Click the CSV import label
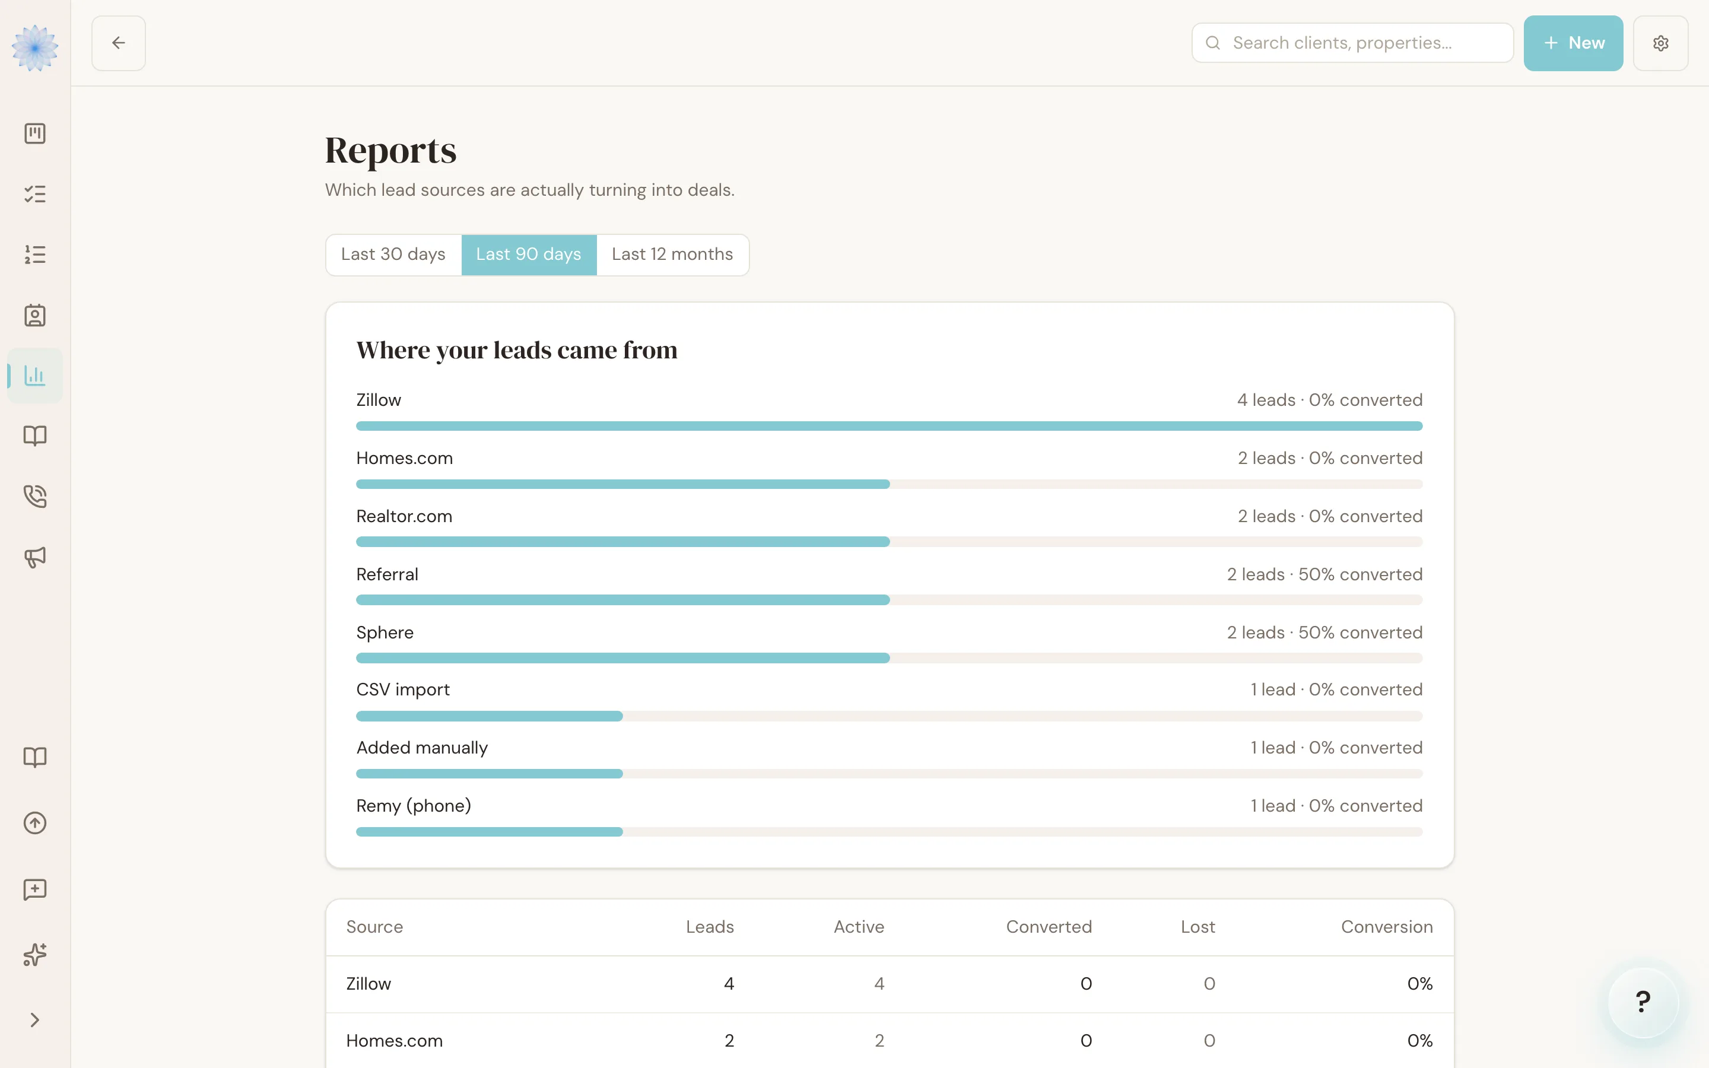The image size is (1709, 1068). pos(402,690)
